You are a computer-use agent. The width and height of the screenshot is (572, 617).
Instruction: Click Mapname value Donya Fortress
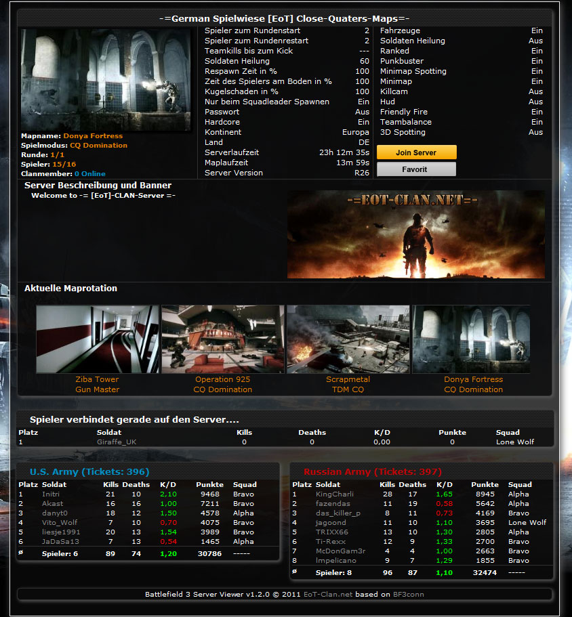(93, 135)
